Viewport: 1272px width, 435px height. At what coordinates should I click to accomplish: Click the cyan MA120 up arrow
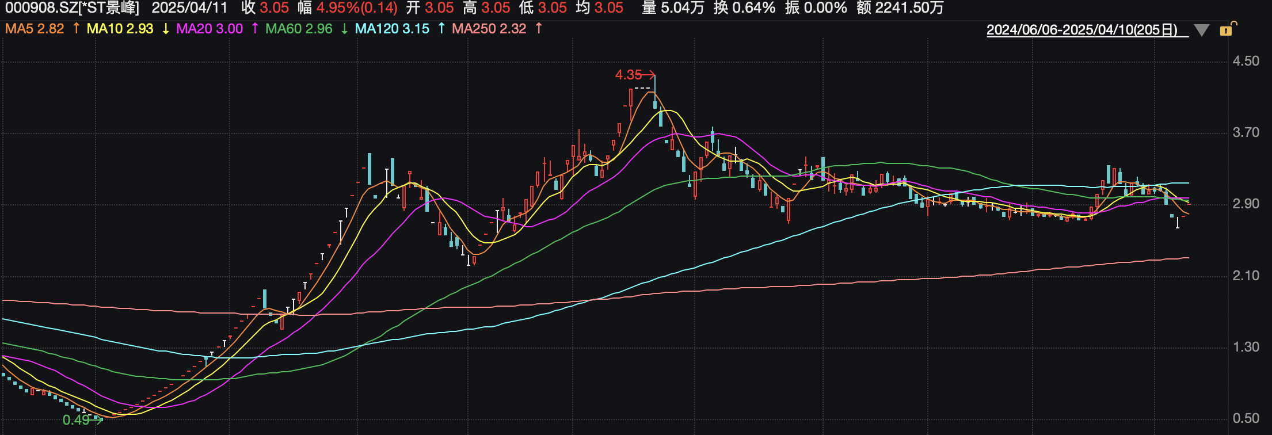441,28
